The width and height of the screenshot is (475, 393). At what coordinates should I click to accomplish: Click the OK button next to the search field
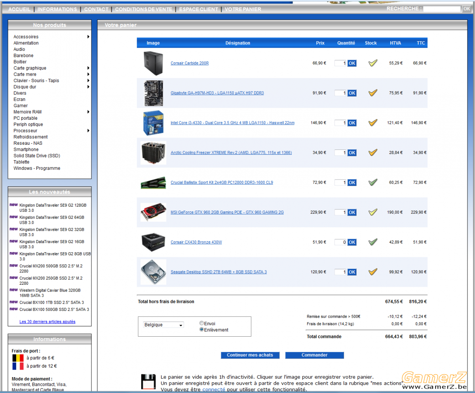point(466,9)
